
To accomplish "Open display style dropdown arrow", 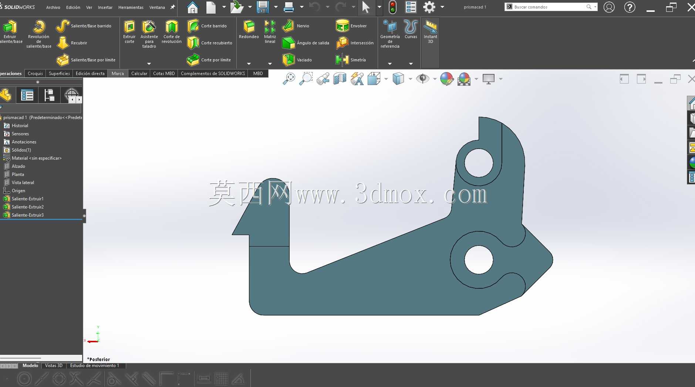I will (410, 79).
